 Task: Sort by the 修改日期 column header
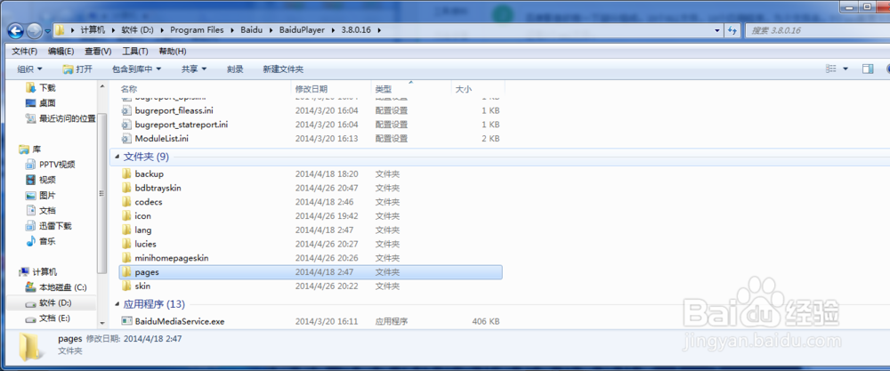click(311, 89)
